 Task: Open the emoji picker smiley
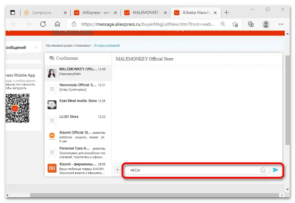coord(263,170)
